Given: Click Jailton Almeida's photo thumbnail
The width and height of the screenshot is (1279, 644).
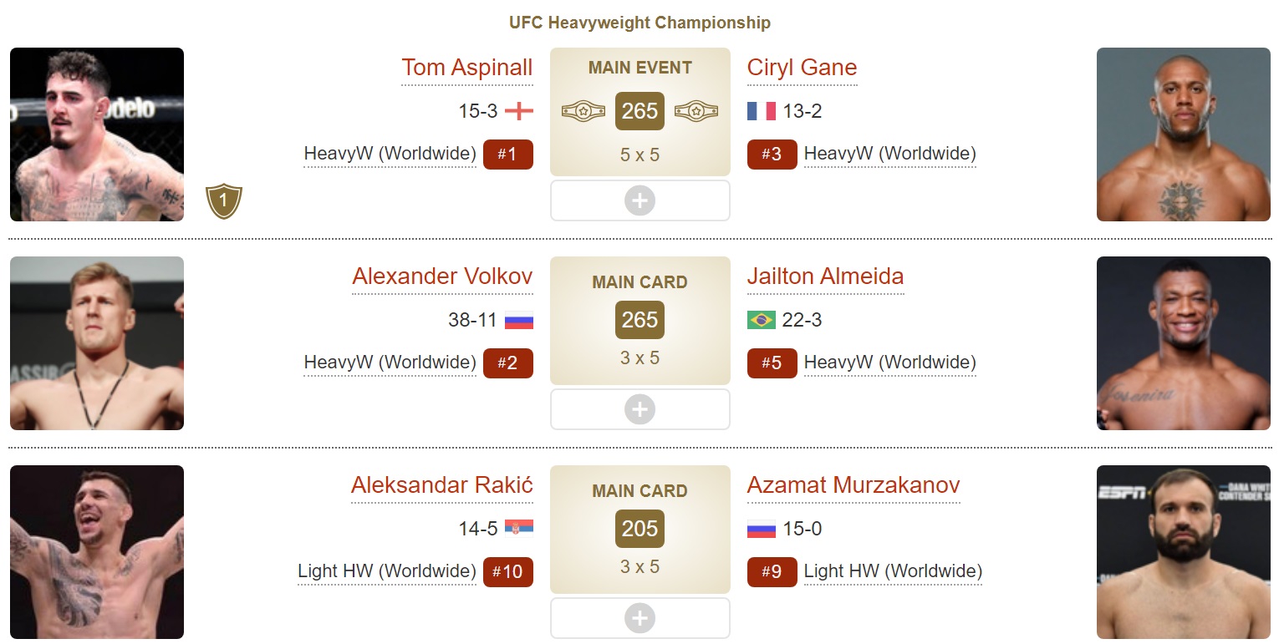Looking at the screenshot, I should pyautogui.click(x=1183, y=343).
